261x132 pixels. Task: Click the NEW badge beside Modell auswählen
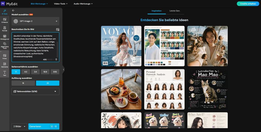[x=31, y=14]
